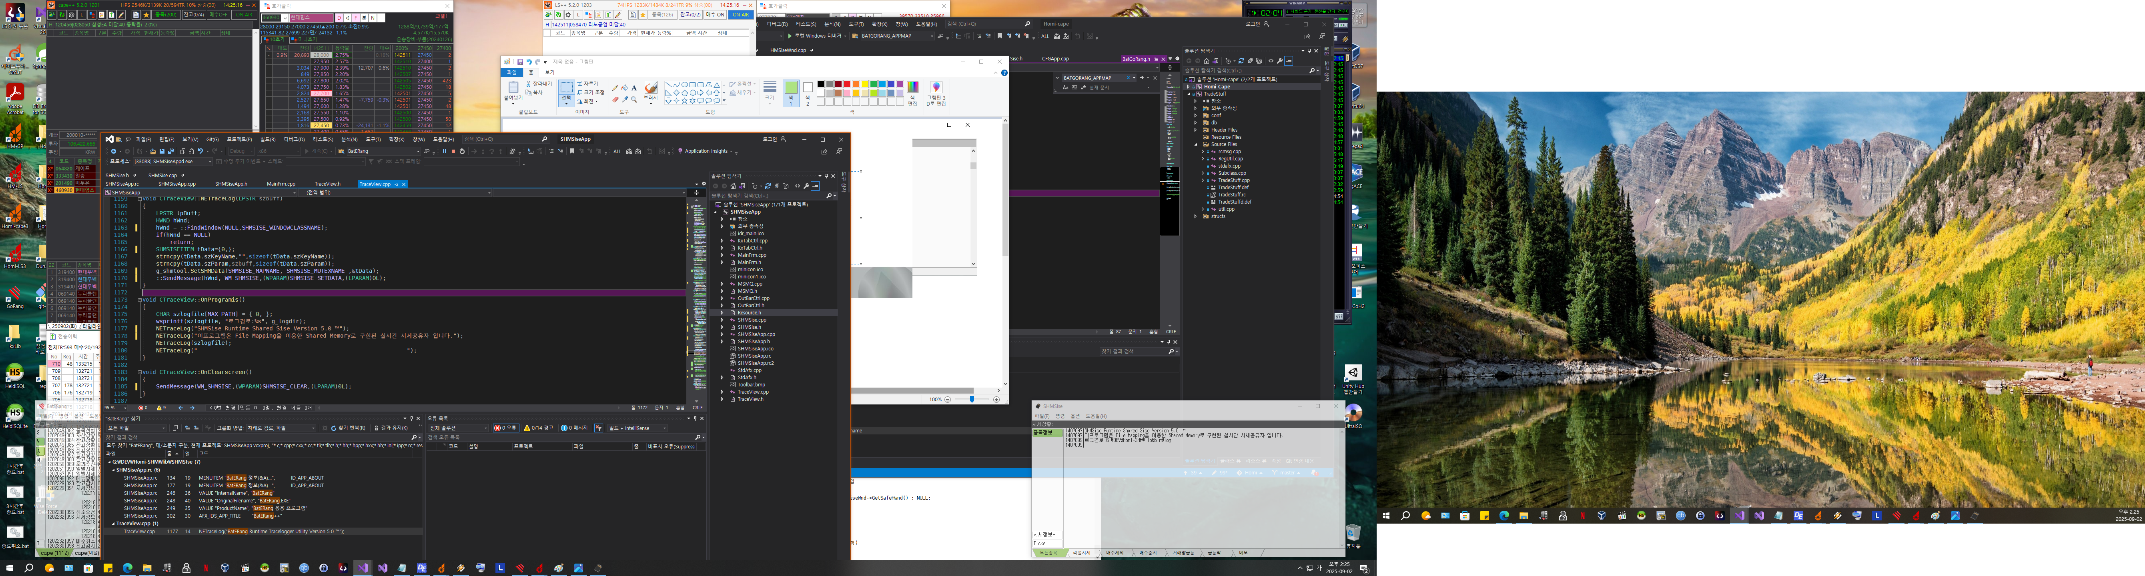Click the SHMSiseApp 검색 (Ctrl+Q) search box

click(x=505, y=139)
